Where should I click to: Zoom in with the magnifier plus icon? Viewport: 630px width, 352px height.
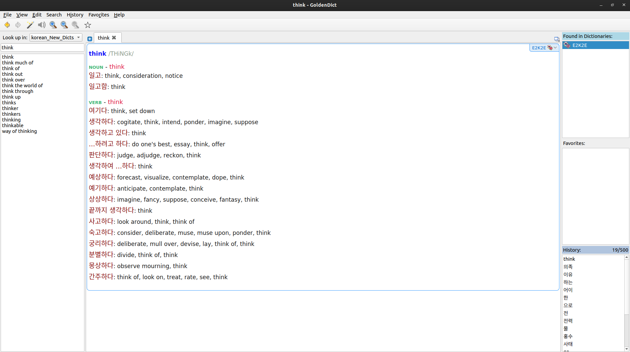(53, 25)
